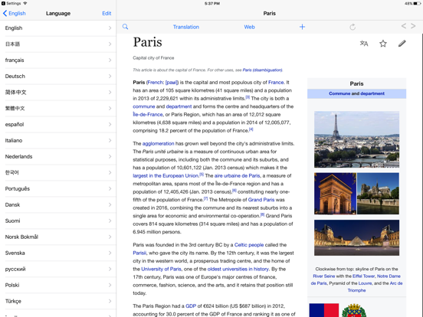
Task: Expand 简体中文 row chevron
Action: [110, 92]
